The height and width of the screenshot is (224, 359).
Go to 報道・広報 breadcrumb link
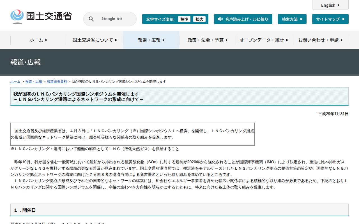34,81
